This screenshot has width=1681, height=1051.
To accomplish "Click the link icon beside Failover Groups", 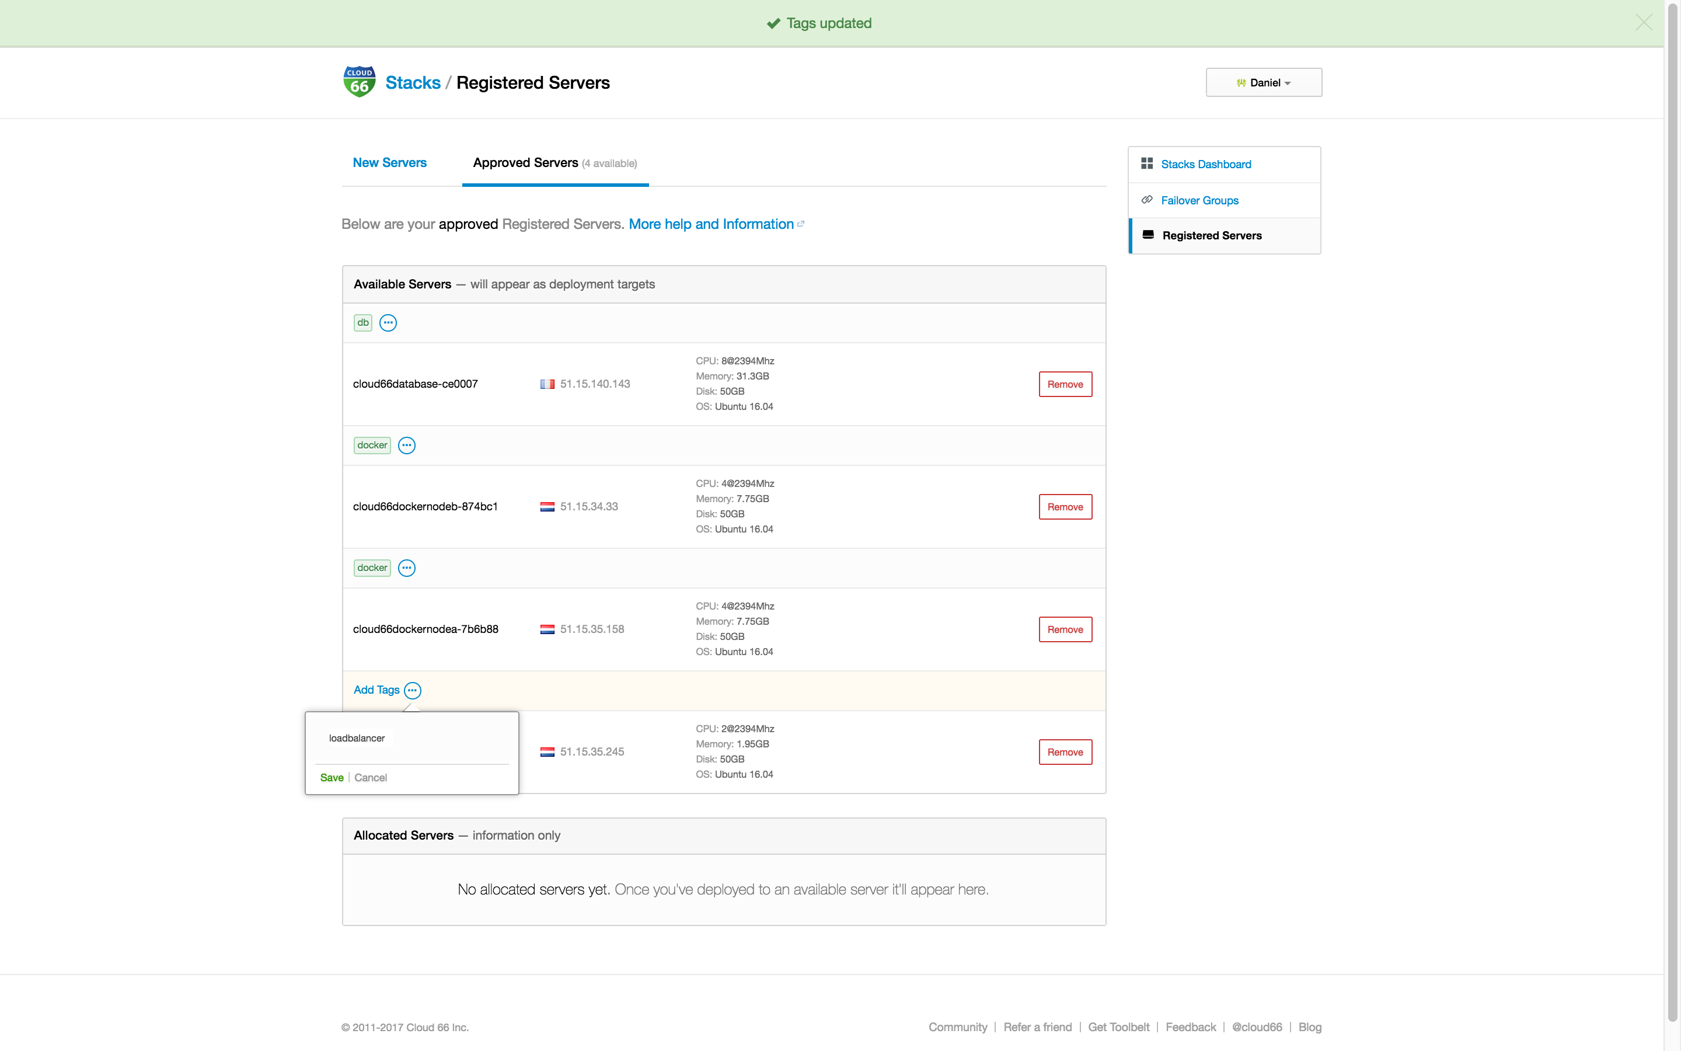I will (x=1148, y=200).
